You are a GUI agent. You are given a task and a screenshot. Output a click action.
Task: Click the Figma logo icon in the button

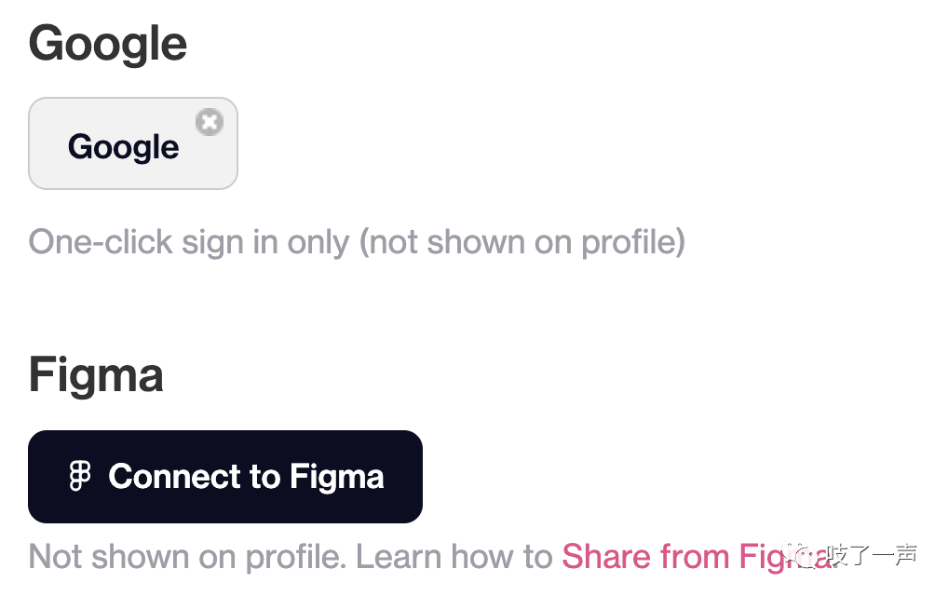81,477
